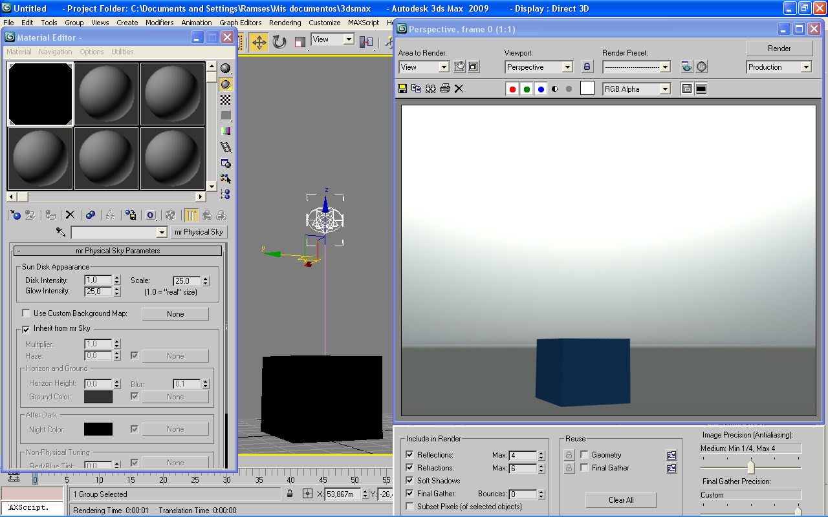Save the rendered image with disk icon
Image resolution: width=828 pixels, height=517 pixels.
tap(402, 89)
